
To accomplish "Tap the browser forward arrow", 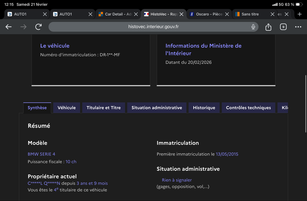I will pyautogui.click(x=23, y=27).
